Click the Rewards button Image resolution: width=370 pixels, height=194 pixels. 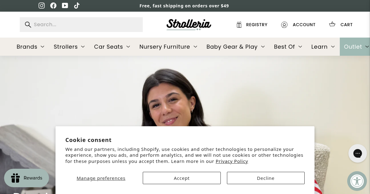click(x=27, y=178)
